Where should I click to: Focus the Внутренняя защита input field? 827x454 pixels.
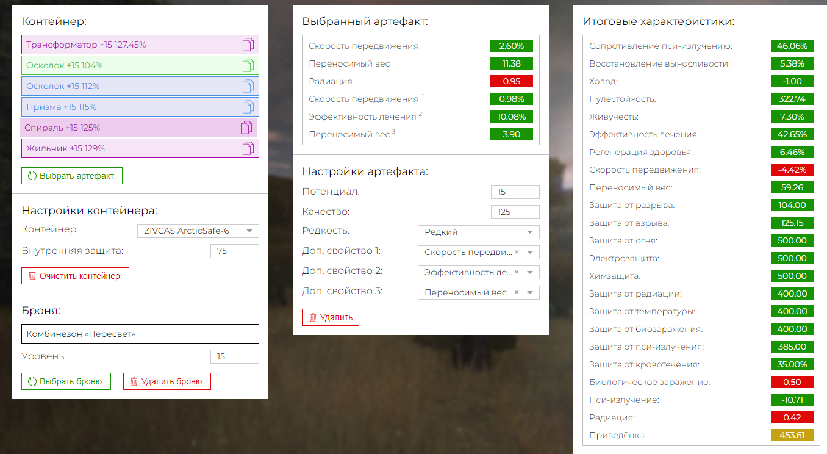coord(235,251)
